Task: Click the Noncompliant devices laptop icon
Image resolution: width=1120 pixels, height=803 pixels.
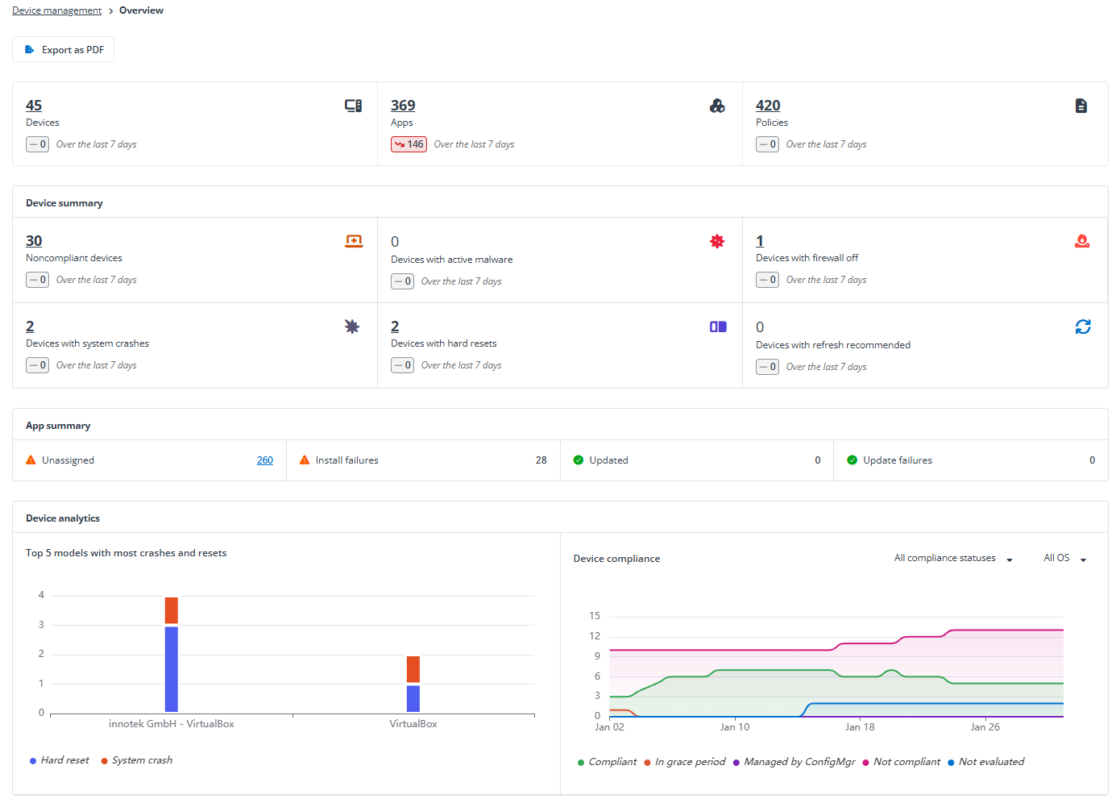Action: 354,241
